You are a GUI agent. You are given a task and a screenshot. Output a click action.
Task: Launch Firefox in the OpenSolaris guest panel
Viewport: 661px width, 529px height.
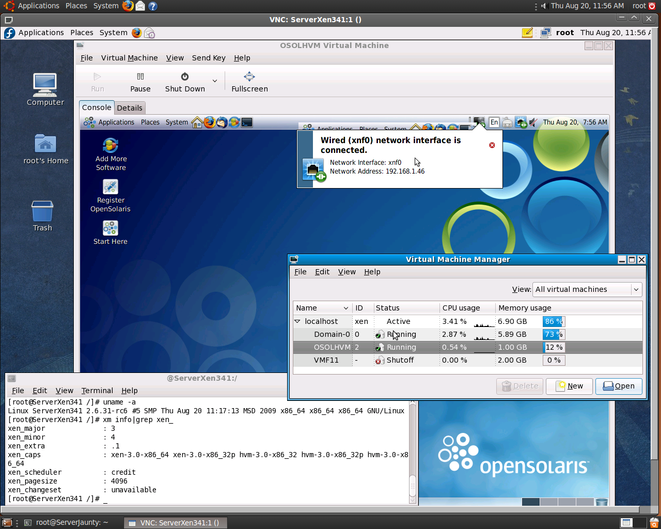point(209,122)
